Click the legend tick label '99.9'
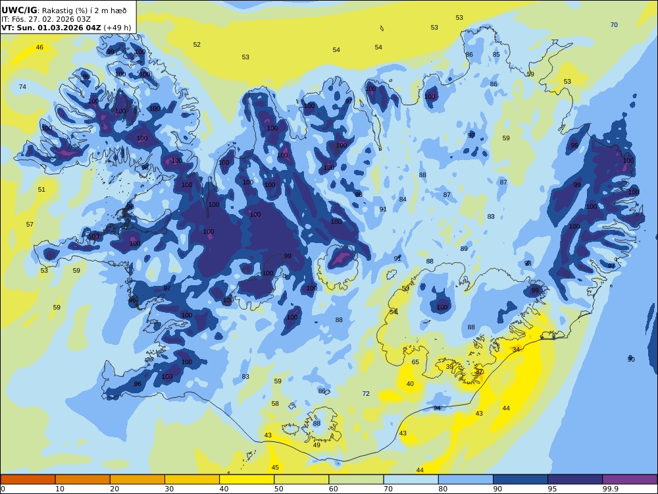 click(610, 489)
